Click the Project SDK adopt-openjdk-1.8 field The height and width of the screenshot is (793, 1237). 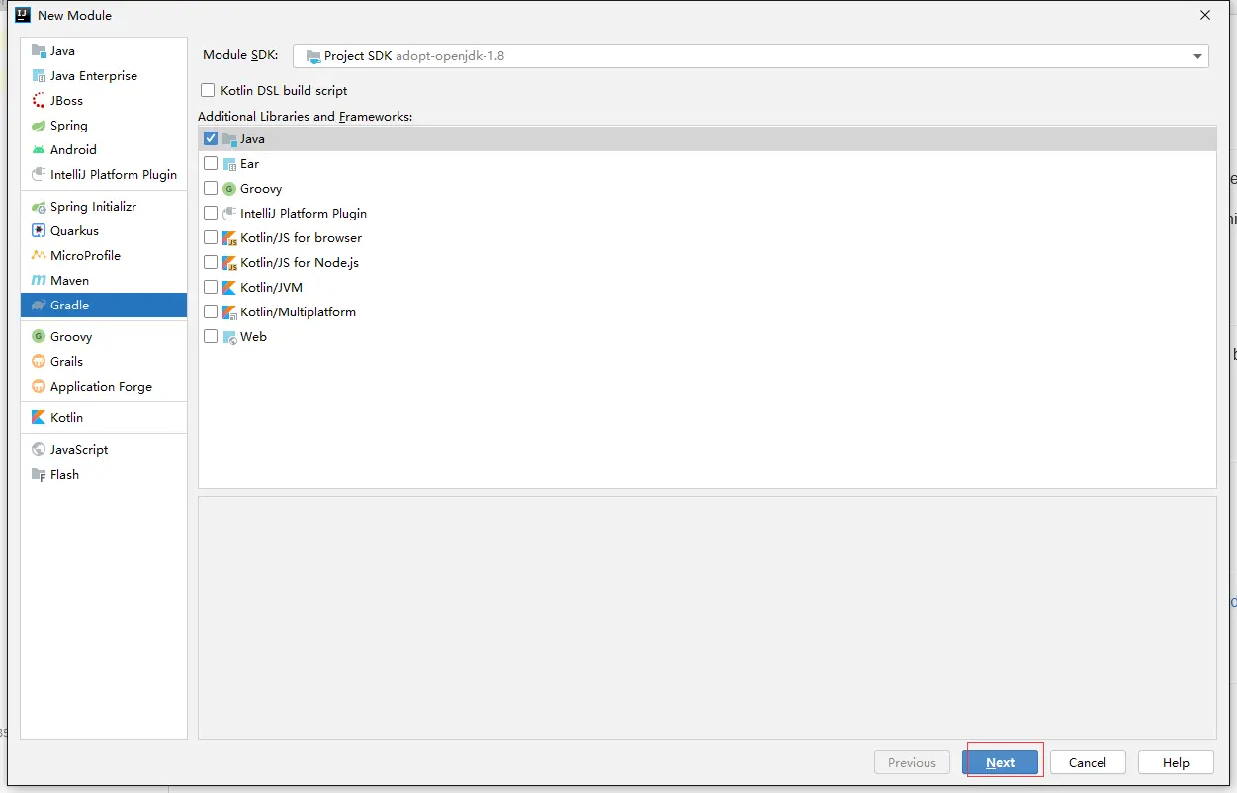tap(751, 56)
